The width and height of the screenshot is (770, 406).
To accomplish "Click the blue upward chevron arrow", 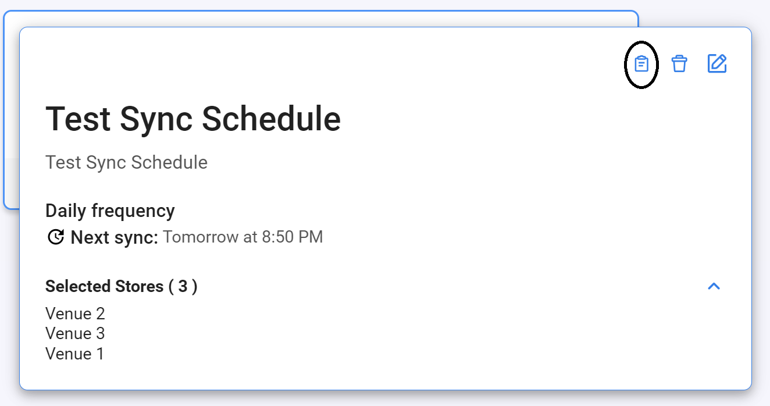I will pos(715,286).
